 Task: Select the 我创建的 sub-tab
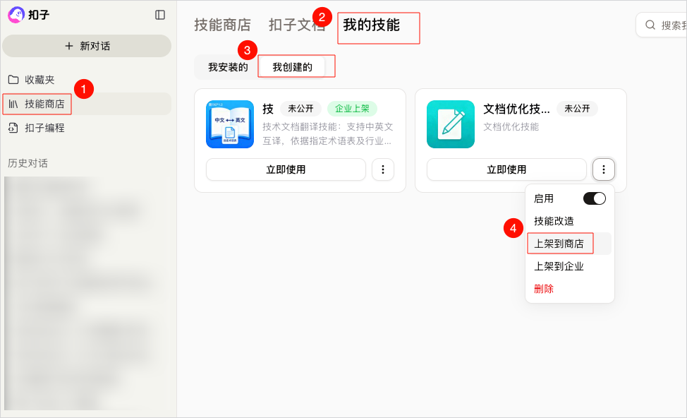point(292,67)
